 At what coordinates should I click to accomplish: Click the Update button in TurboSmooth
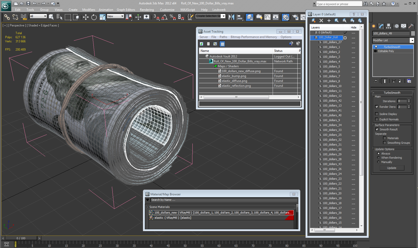(x=392, y=168)
